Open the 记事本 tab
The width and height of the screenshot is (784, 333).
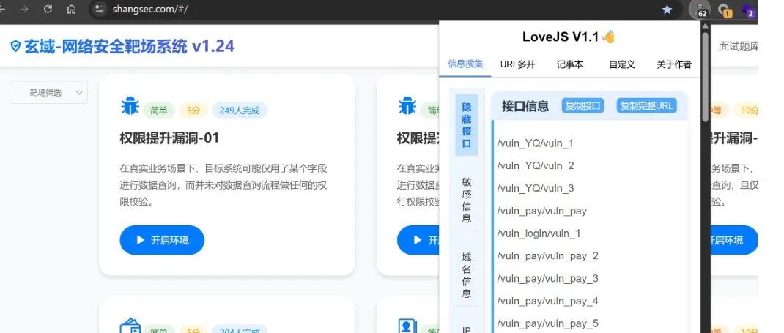[x=569, y=64]
